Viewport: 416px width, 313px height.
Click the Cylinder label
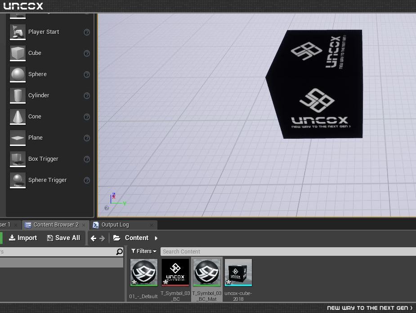coord(39,95)
